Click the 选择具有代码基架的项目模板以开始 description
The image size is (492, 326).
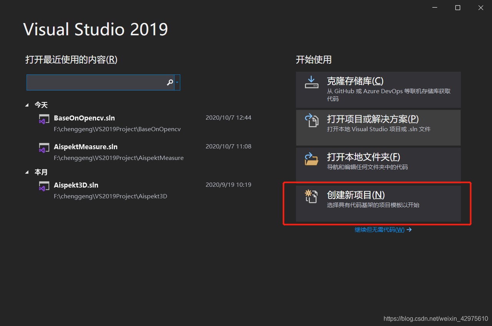coord(373,205)
